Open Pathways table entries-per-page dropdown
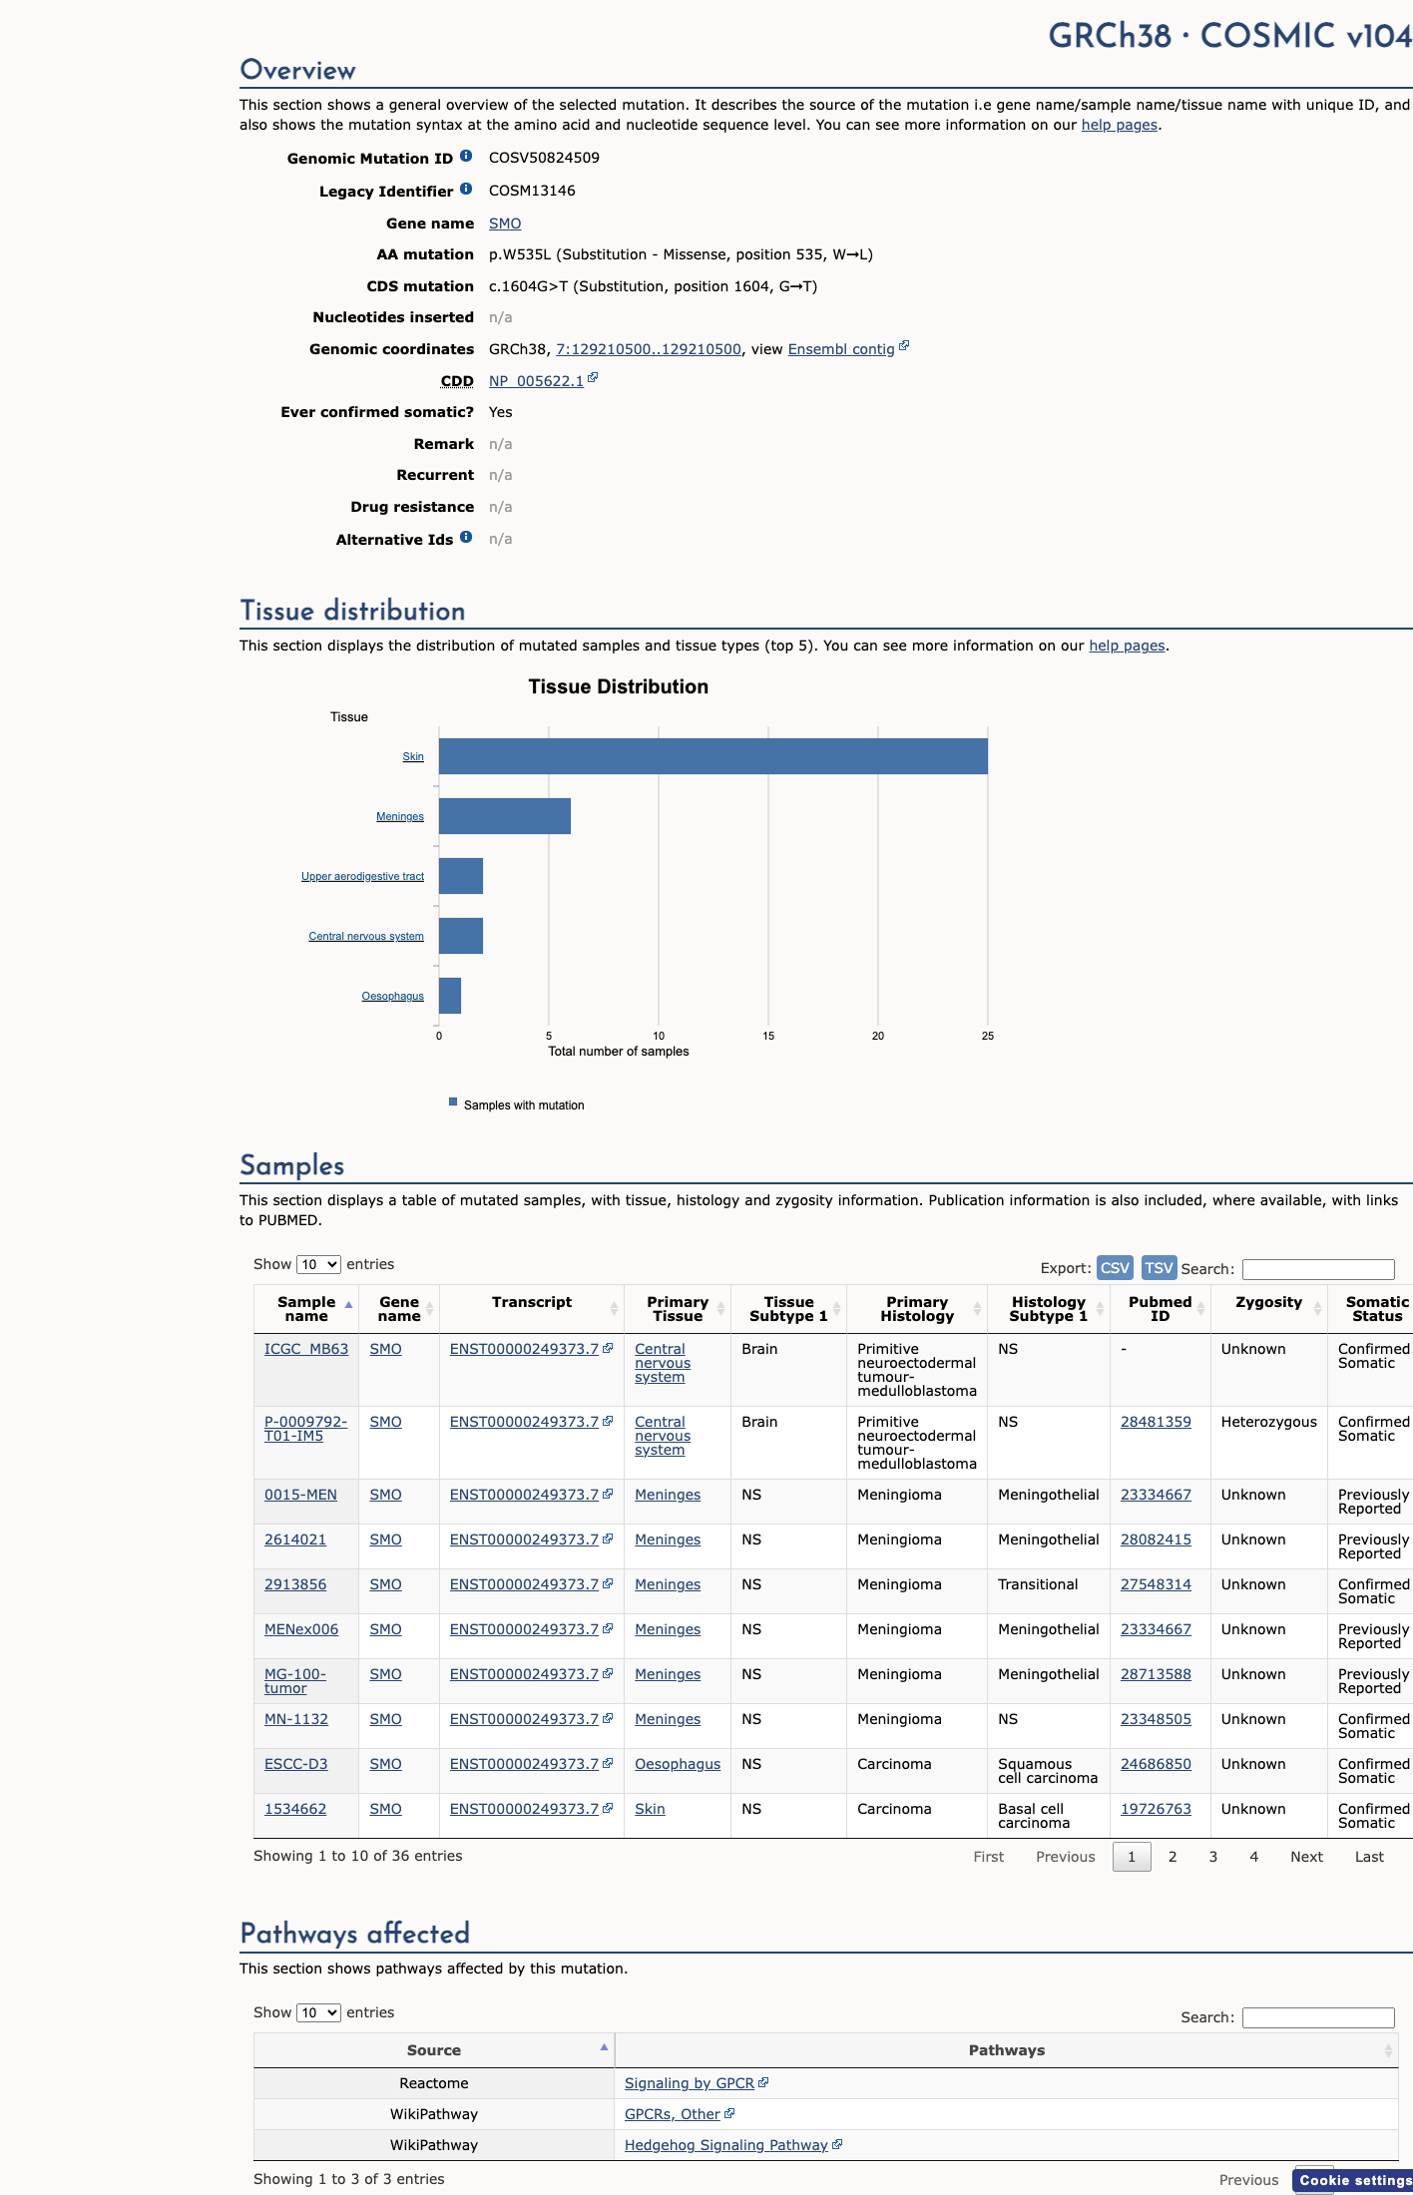 (318, 2012)
